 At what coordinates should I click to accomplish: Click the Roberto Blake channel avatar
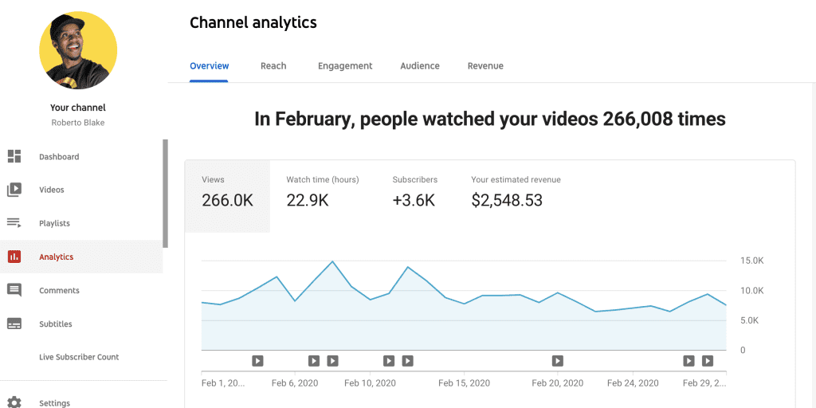tap(78, 50)
